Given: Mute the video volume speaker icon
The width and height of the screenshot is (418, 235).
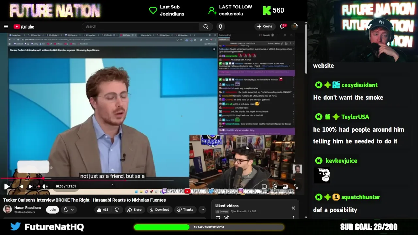Looking at the screenshot, I should click(45, 186).
